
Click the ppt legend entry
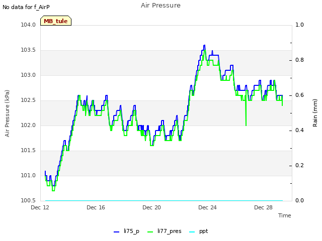coord(198,231)
